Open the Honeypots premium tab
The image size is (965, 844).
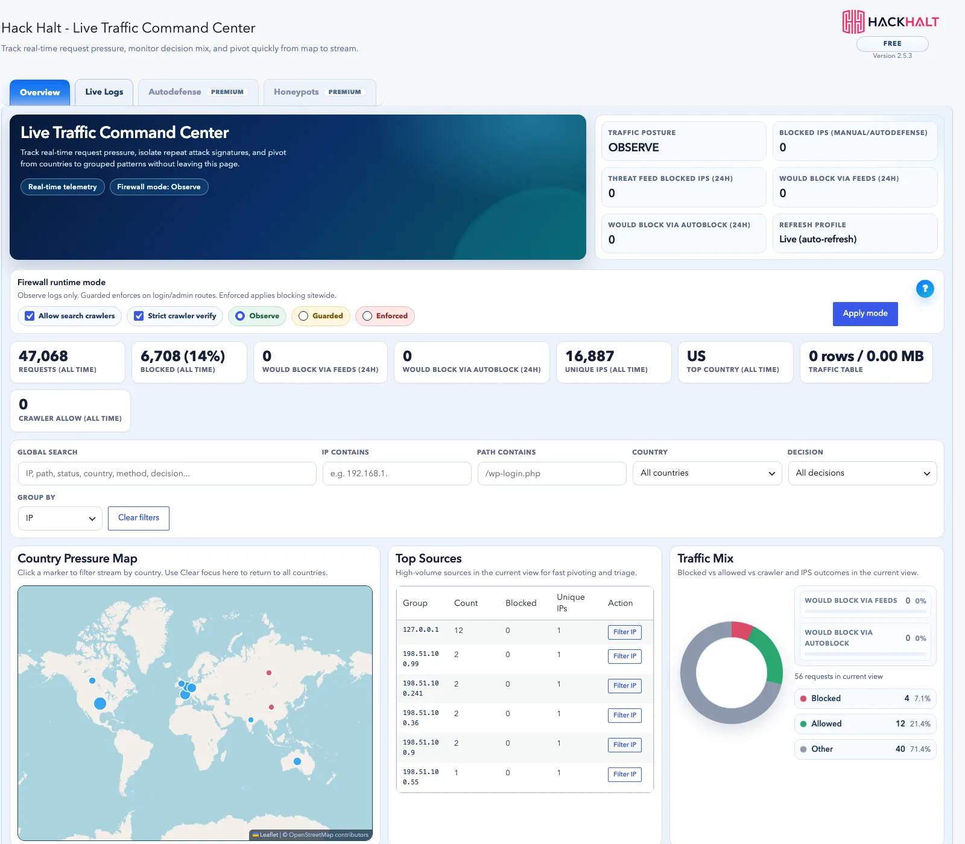click(320, 92)
